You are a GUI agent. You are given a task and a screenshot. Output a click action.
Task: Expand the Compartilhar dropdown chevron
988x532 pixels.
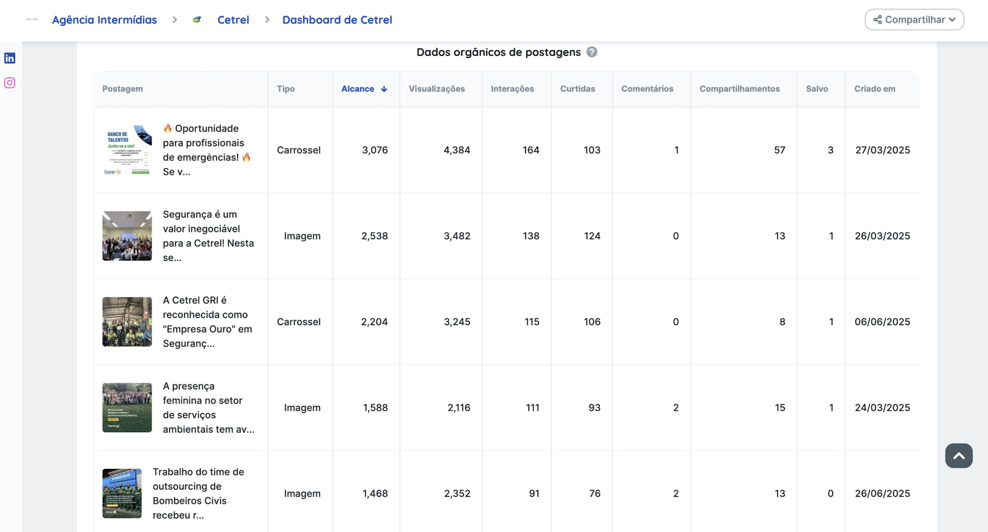(952, 20)
